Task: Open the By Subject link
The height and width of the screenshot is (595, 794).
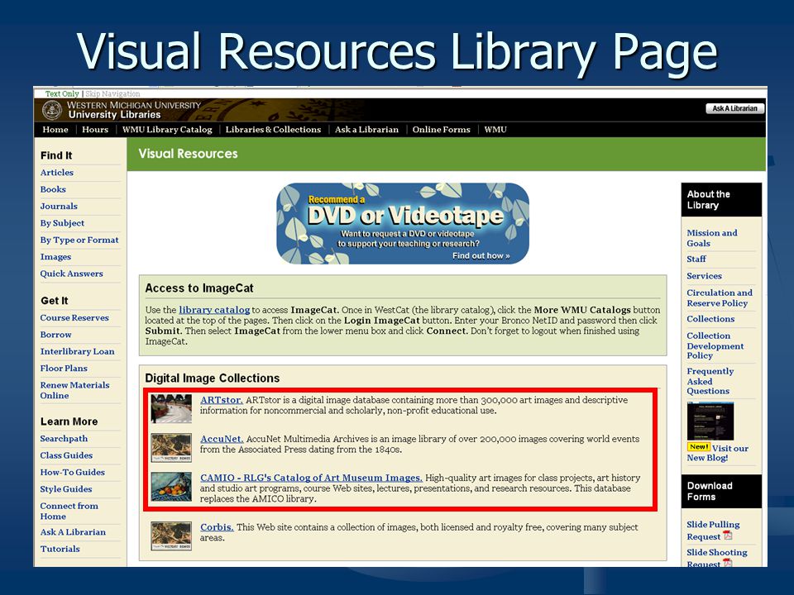Action: tap(62, 223)
